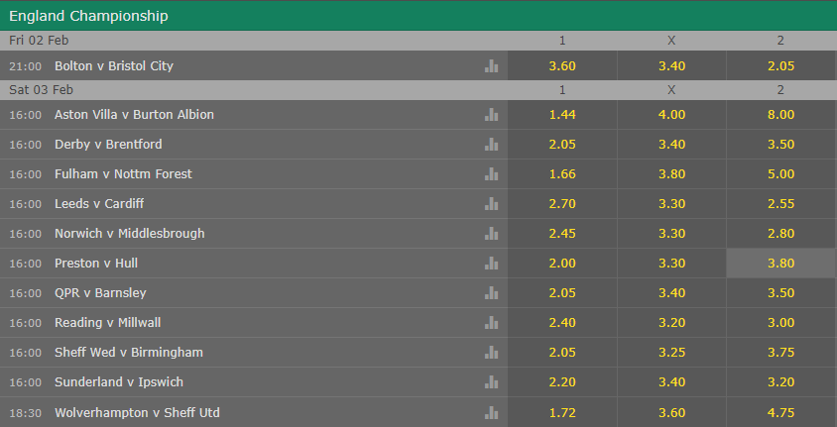The image size is (837, 427).
Task: Pick Aston Villa away odds 8.00
Action: 781,115
